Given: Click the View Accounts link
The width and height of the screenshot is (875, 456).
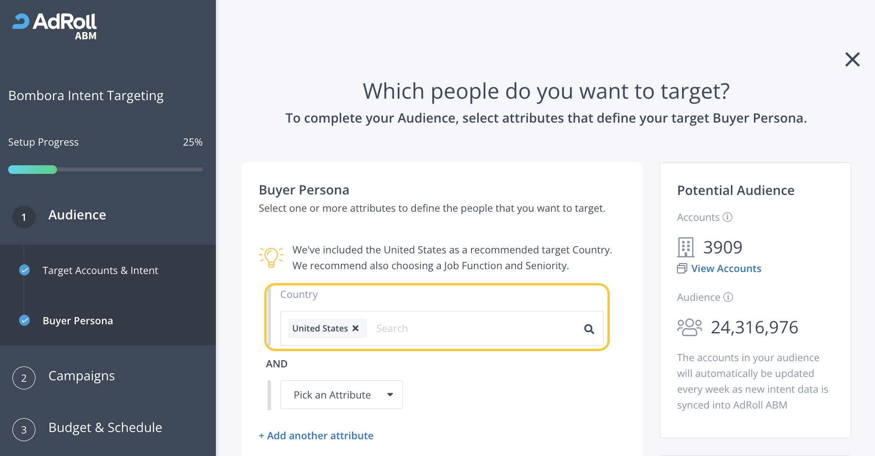Looking at the screenshot, I should pos(726,269).
